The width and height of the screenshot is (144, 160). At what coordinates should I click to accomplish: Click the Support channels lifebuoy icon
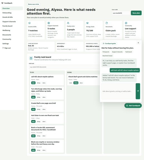(x=49, y=23)
